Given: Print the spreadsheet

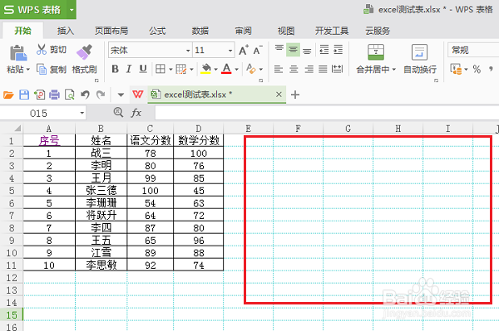Looking at the screenshot, I should point(54,95).
